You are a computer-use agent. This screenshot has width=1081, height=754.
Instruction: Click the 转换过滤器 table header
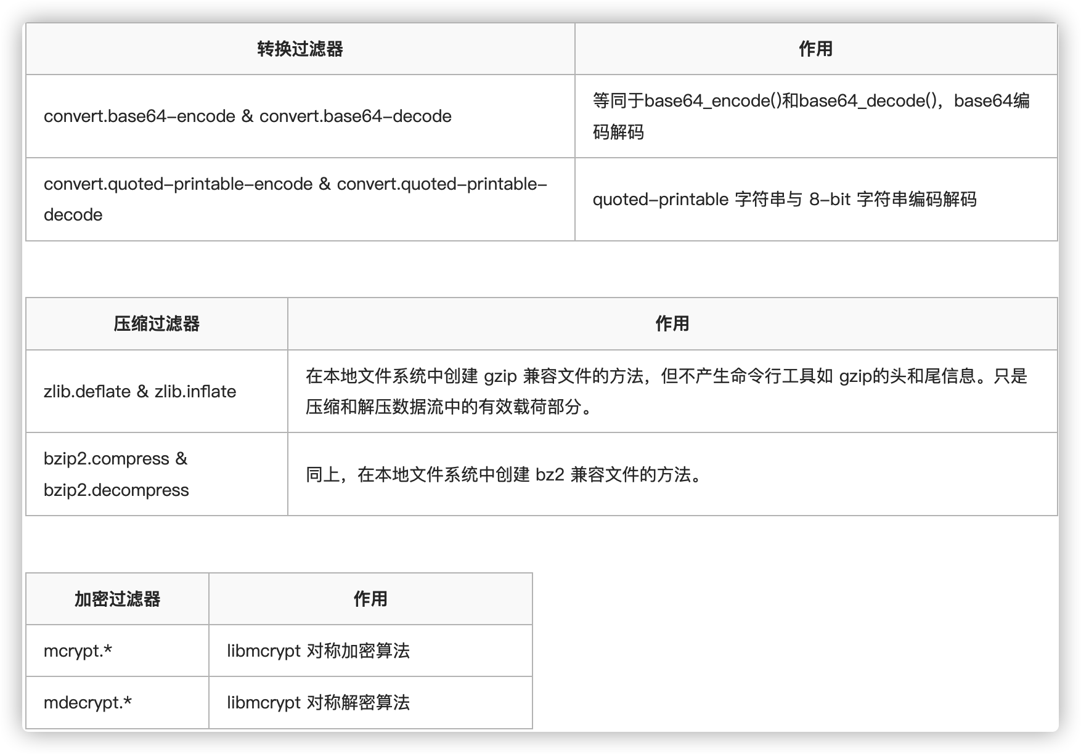coord(300,49)
